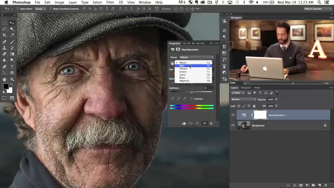Select the Pen tool

click(4, 67)
